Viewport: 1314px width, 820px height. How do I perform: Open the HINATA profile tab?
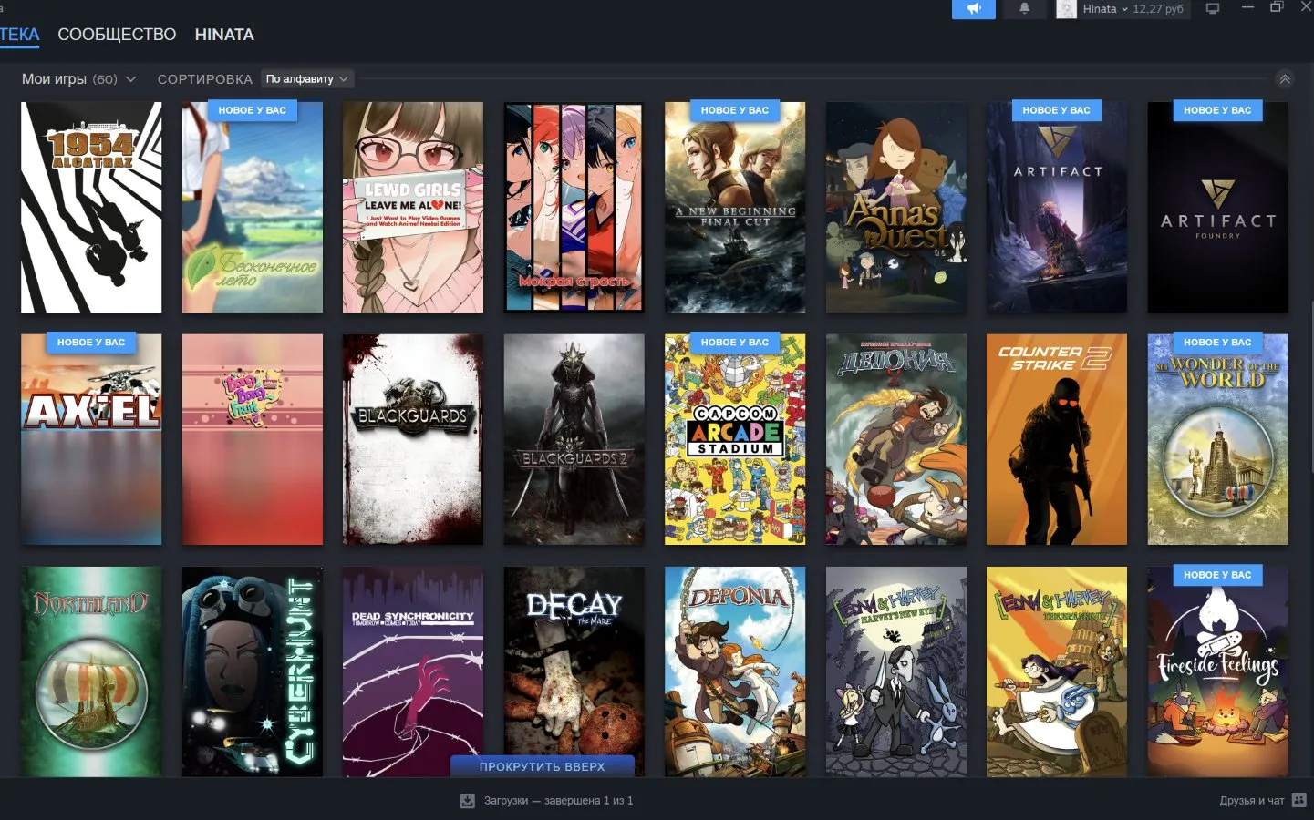(x=224, y=35)
